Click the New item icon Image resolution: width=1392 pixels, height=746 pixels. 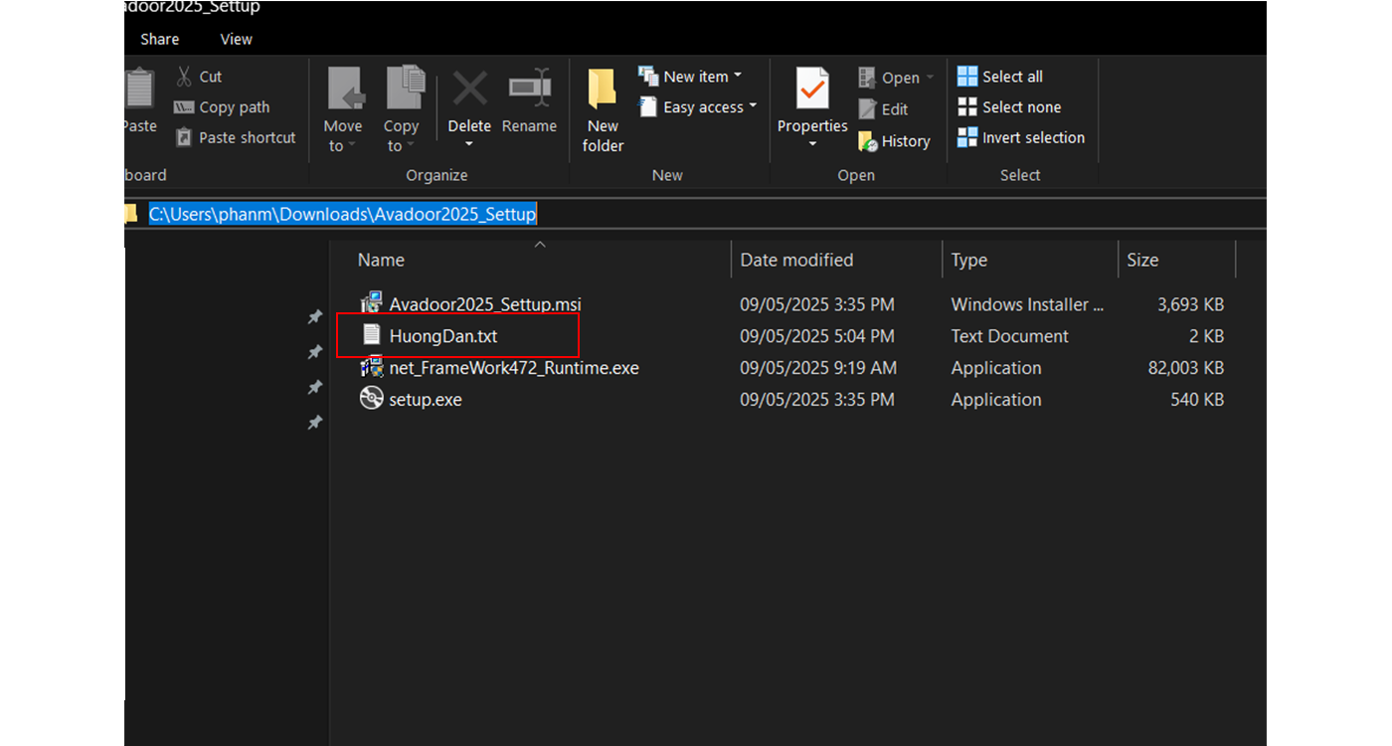click(648, 77)
